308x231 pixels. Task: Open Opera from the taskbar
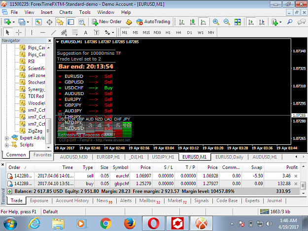pyautogui.click(x=153, y=224)
